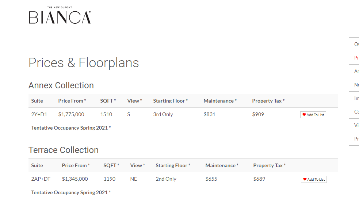This screenshot has height=211, width=359.
Task: Click the Terrace Collection Property Tax header
Action: pos(270,165)
